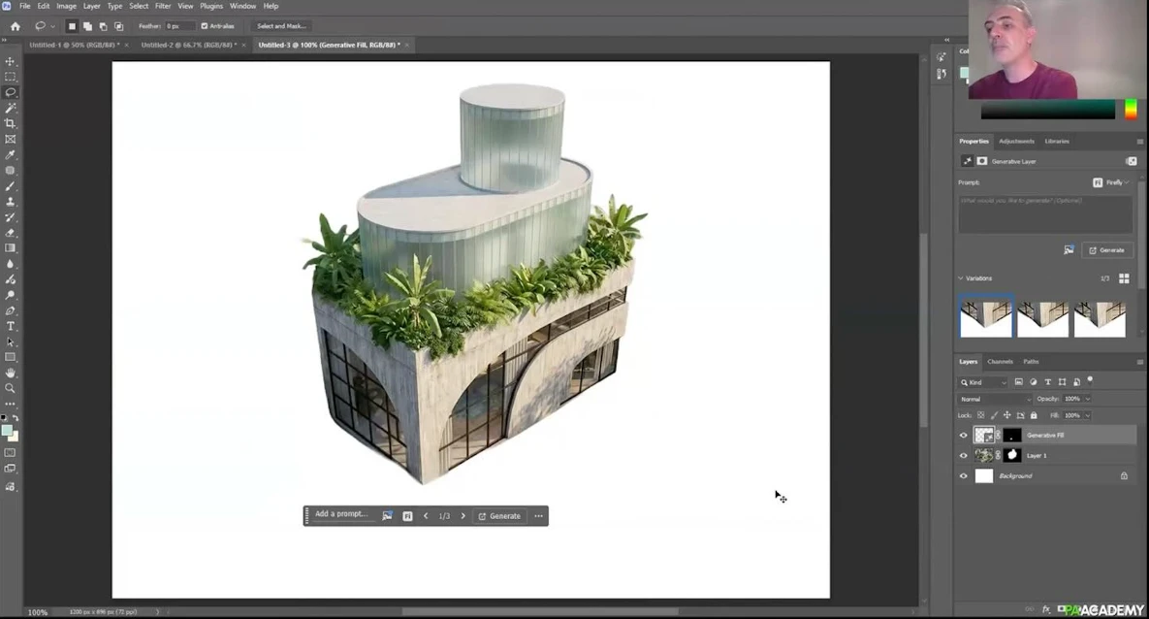Select the Eyedropper tool
Screen dimensions: 1149x619
point(11,154)
